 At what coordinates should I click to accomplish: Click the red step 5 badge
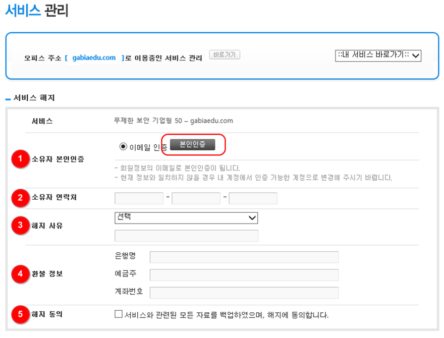[x=20, y=314]
